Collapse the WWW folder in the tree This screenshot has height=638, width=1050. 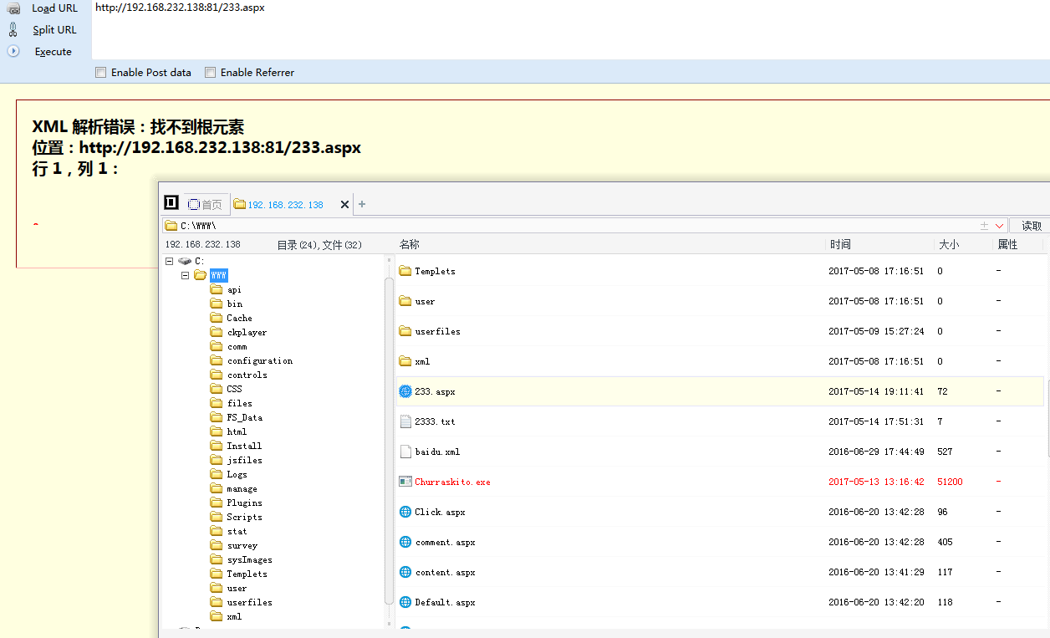pos(185,274)
